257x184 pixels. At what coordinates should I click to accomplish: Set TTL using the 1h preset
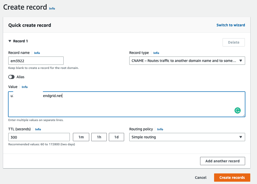pos(99,137)
